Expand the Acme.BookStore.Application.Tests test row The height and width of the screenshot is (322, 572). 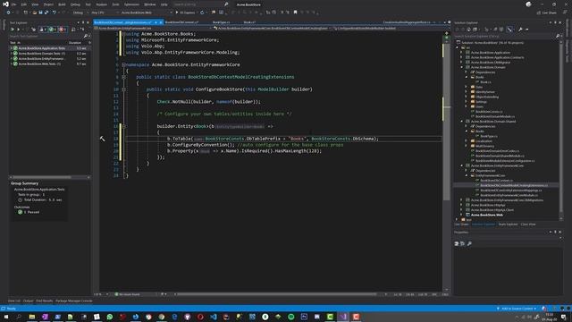[x=12, y=47]
